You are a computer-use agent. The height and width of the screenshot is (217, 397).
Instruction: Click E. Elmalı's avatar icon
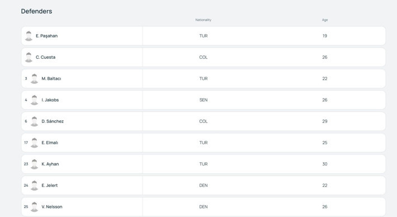pyautogui.click(x=34, y=143)
